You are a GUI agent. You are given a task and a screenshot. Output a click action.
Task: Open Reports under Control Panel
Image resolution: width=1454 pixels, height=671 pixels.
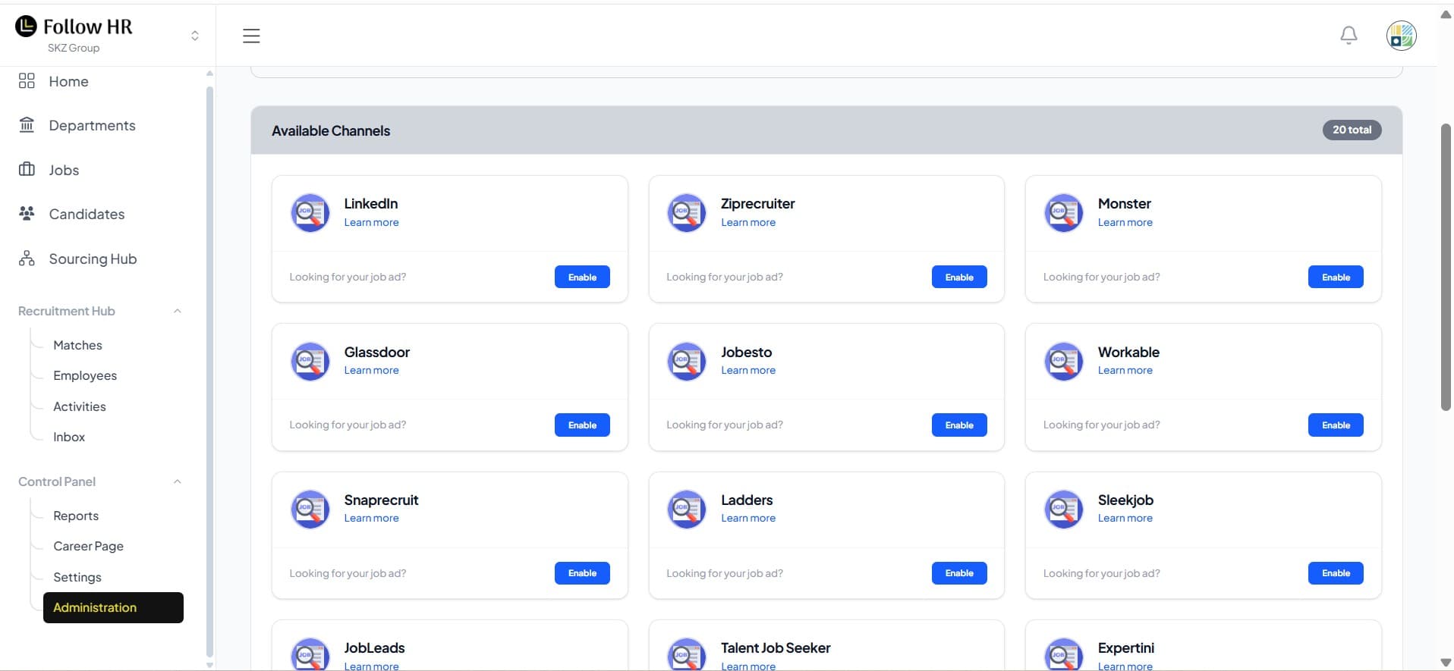click(76, 516)
